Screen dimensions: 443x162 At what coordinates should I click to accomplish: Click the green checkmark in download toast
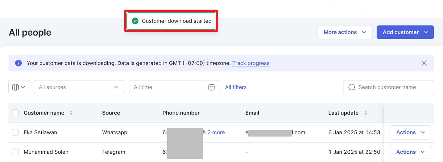pyautogui.click(x=135, y=21)
